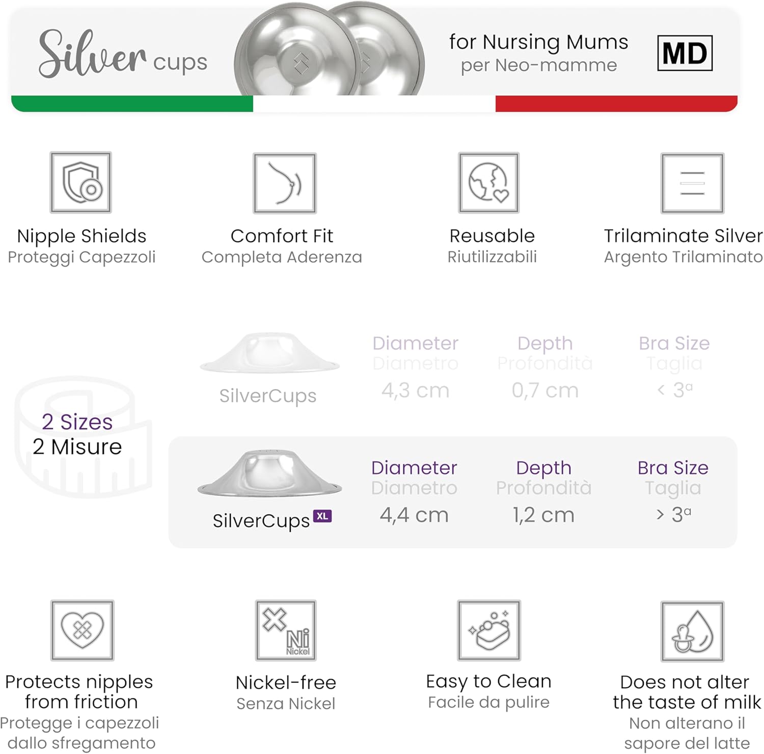Click the measuring tape 2 Sizes graphic
The width and height of the screenshot is (764, 754).
[81, 436]
